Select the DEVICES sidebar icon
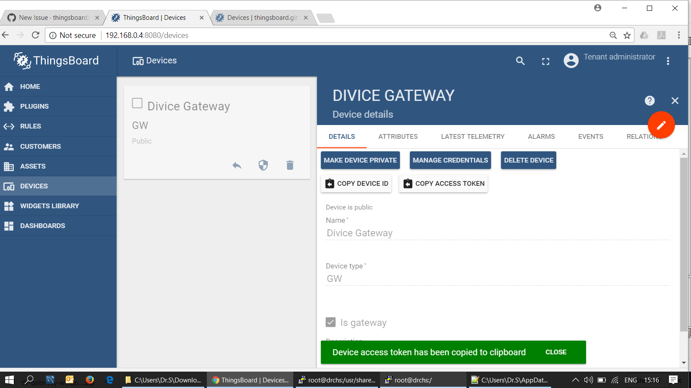 pos(9,186)
